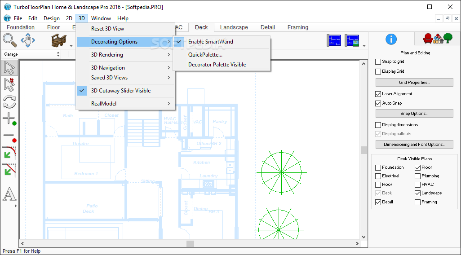Enable the Display Grid checkbox
Screen dimensions: 461x255
[x=378, y=71]
